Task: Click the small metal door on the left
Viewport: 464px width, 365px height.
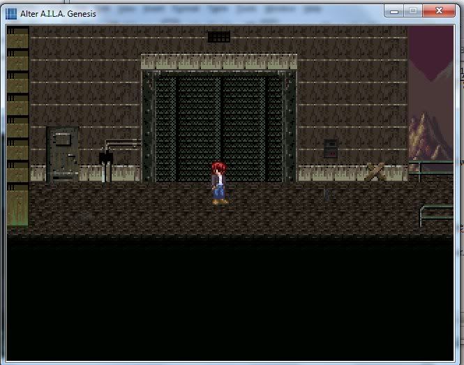Action: tap(63, 154)
